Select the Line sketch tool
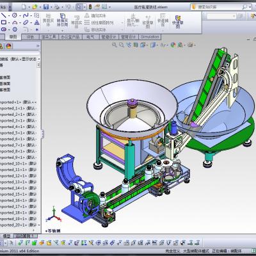 [x=4, y=15]
